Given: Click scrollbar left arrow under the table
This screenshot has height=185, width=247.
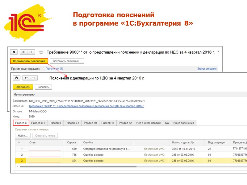Looking at the screenshot, I should click(17, 166).
